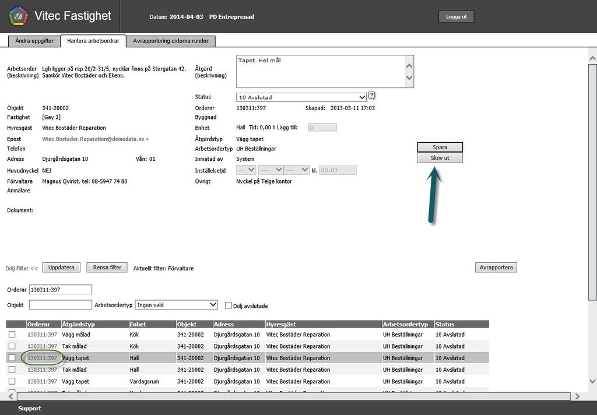Click into the Åtgärd description text area
This screenshot has height=415, width=597.
[x=321, y=72]
